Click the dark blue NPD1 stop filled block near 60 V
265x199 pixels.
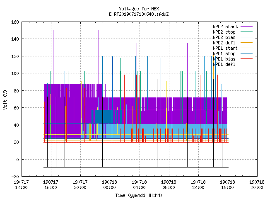(104, 117)
